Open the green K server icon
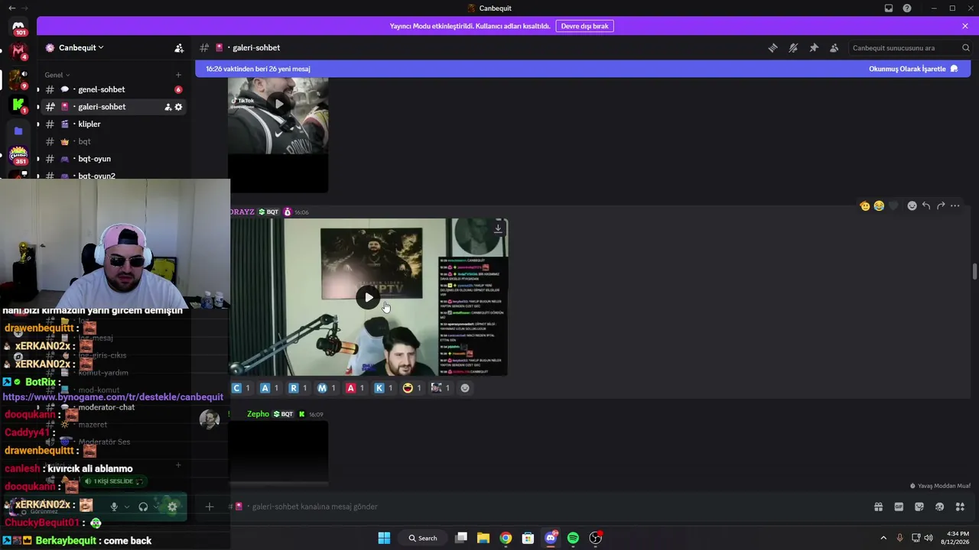Screen dimensions: 979x550 click(x=18, y=105)
